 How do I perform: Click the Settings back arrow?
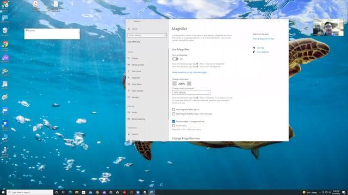pos(128,21)
